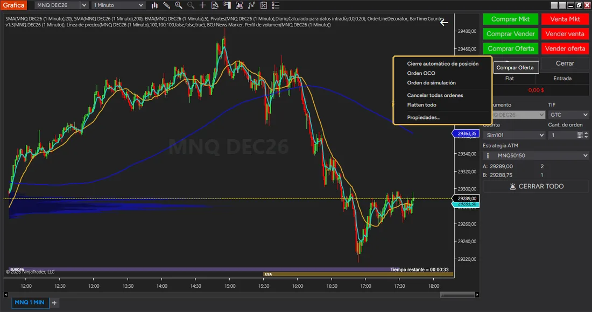Click the Estrategia ATM label
The width and height of the screenshot is (592, 312).
(x=501, y=146)
